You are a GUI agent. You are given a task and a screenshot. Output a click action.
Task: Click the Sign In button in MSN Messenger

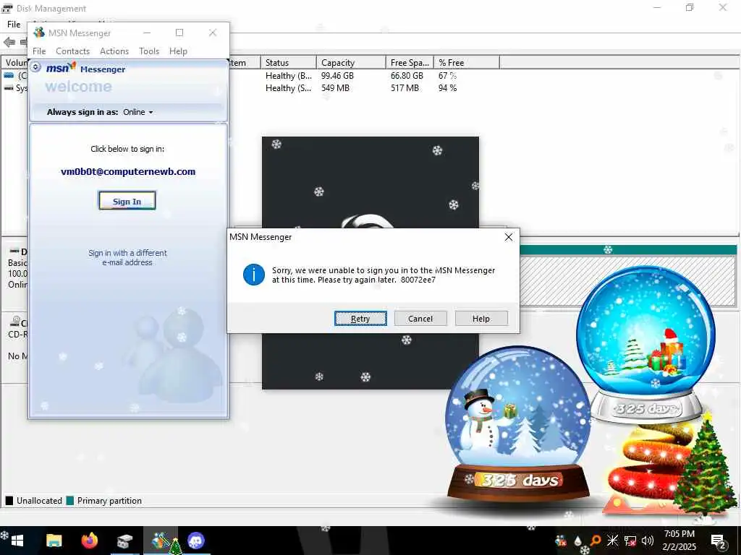(x=127, y=201)
